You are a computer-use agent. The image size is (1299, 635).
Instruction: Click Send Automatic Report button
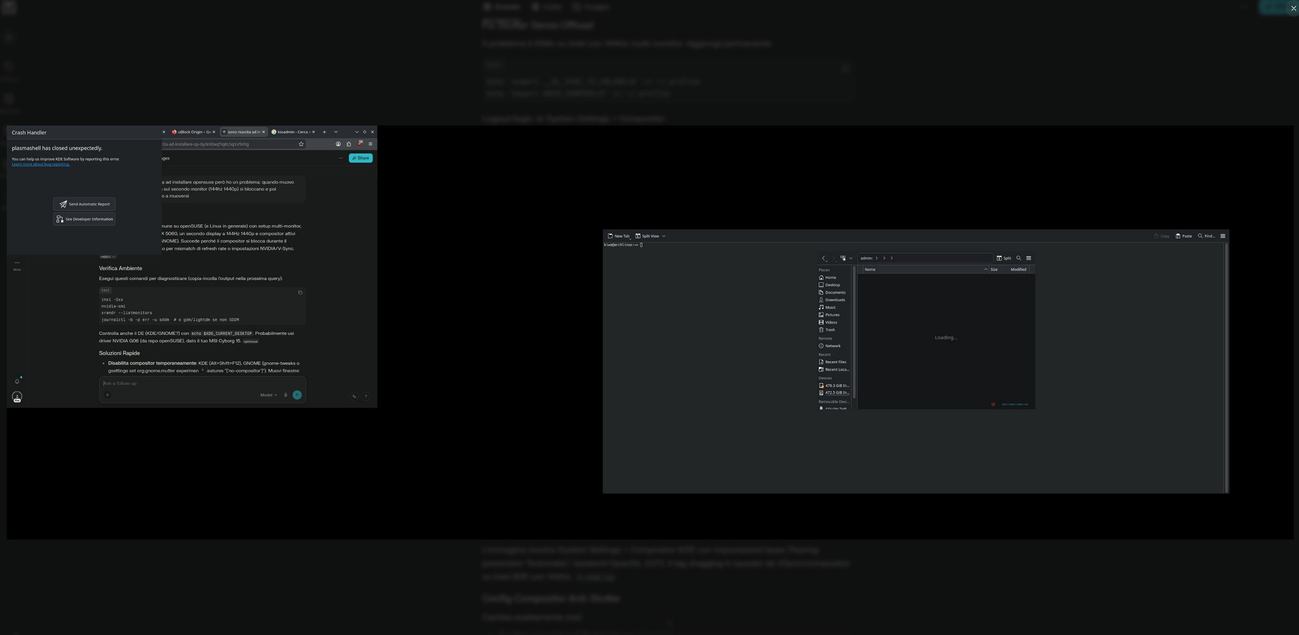click(x=84, y=204)
